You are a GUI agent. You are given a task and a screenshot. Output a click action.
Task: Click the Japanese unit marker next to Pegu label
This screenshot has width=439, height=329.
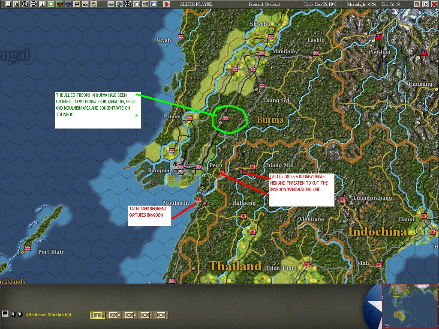[x=223, y=171]
